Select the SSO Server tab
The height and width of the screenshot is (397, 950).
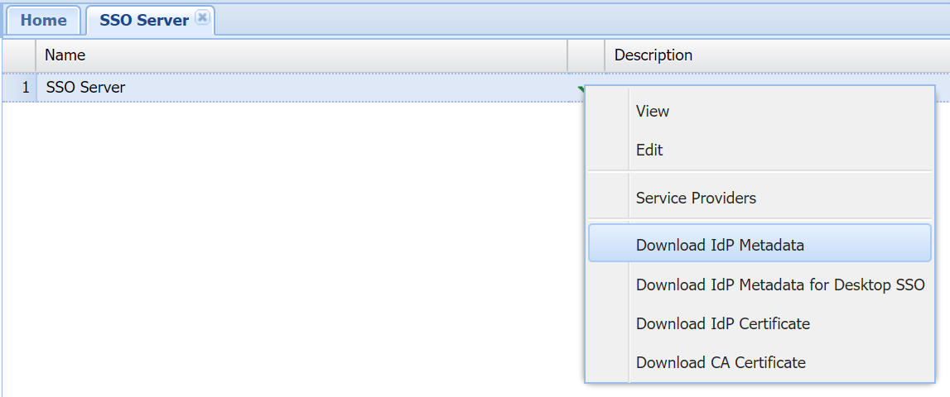(x=144, y=21)
